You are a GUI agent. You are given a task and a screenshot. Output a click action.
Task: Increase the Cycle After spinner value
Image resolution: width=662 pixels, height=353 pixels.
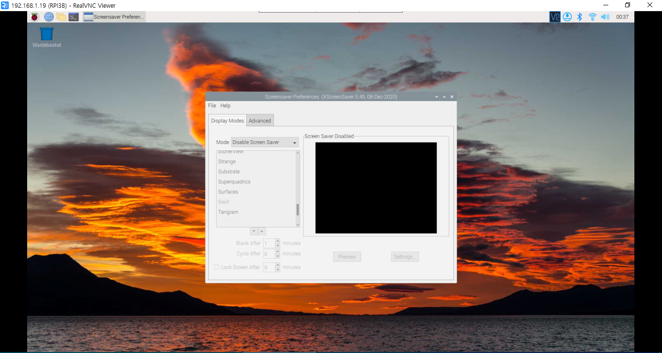tap(278, 251)
